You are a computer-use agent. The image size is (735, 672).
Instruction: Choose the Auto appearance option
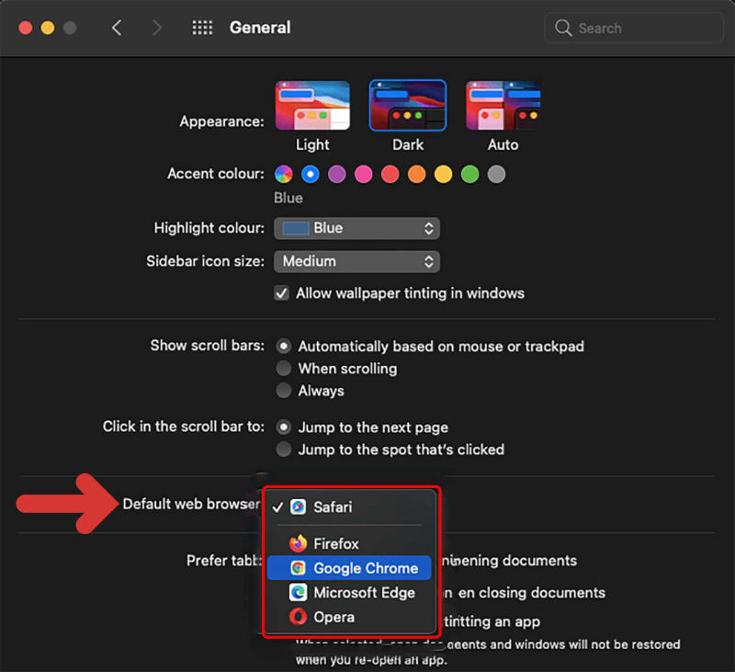pos(503,104)
